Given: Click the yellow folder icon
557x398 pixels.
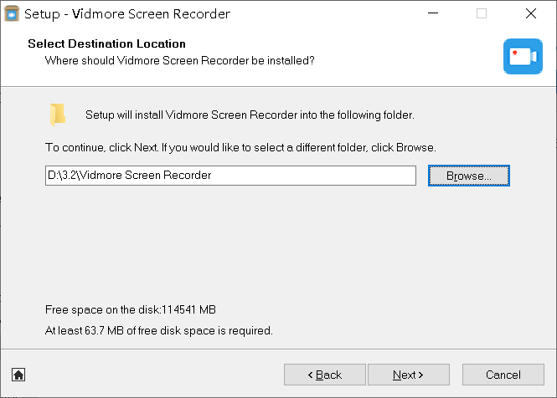Looking at the screenshot, I should click(x=57, y=115).
